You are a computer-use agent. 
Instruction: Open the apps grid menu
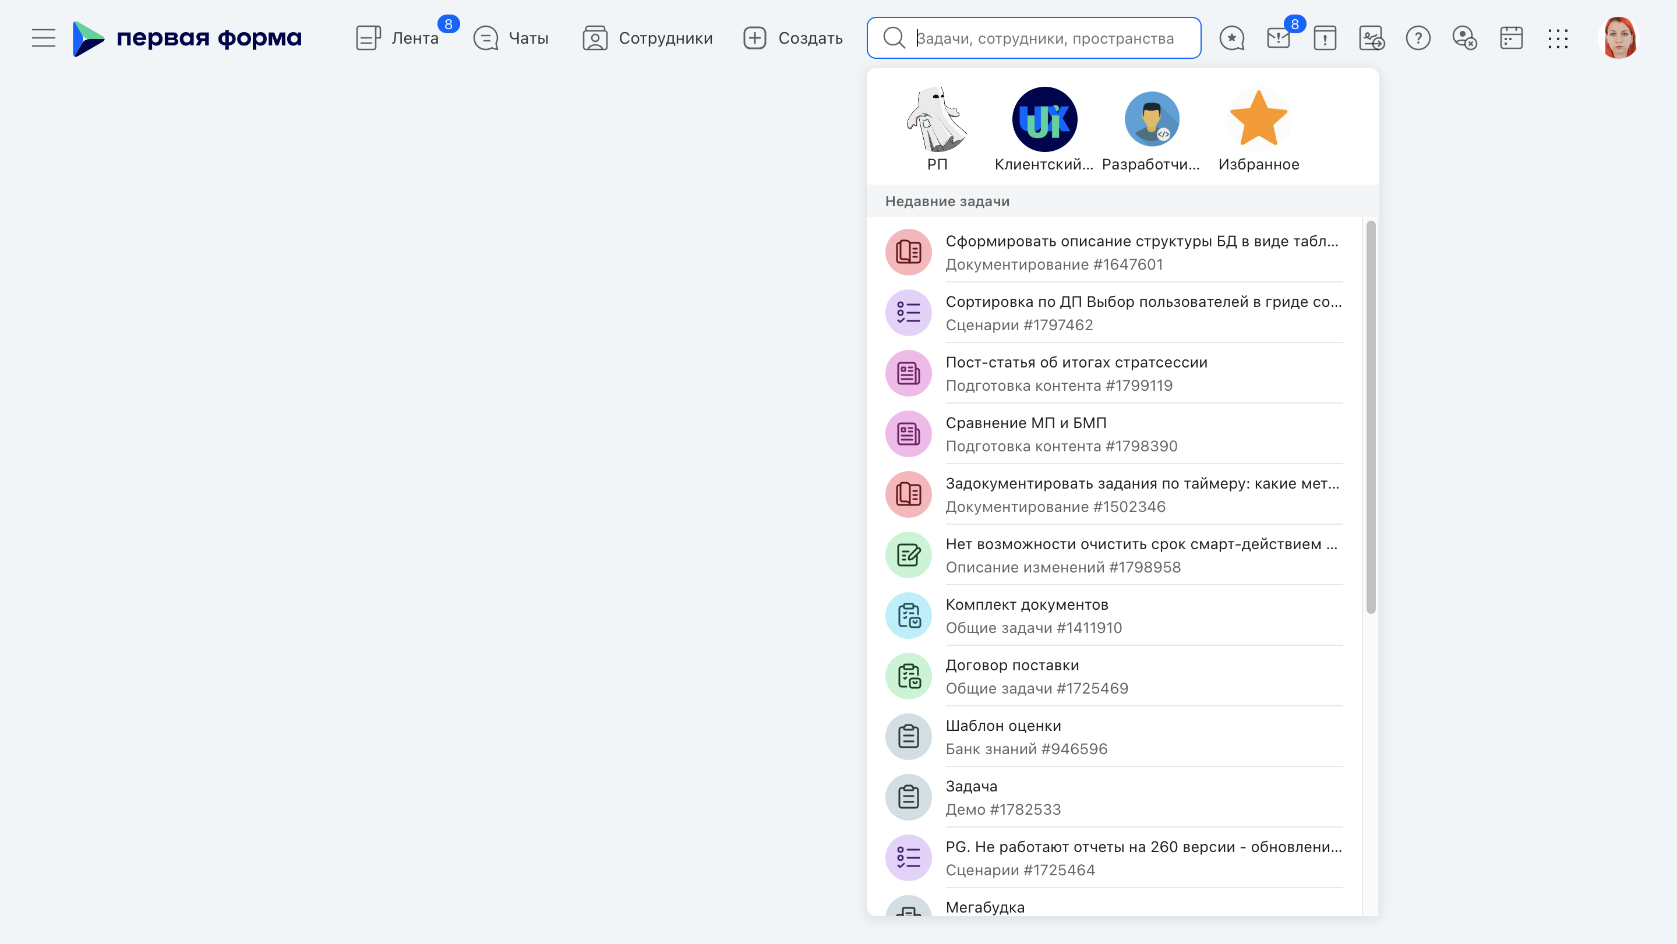[1558, 38]
